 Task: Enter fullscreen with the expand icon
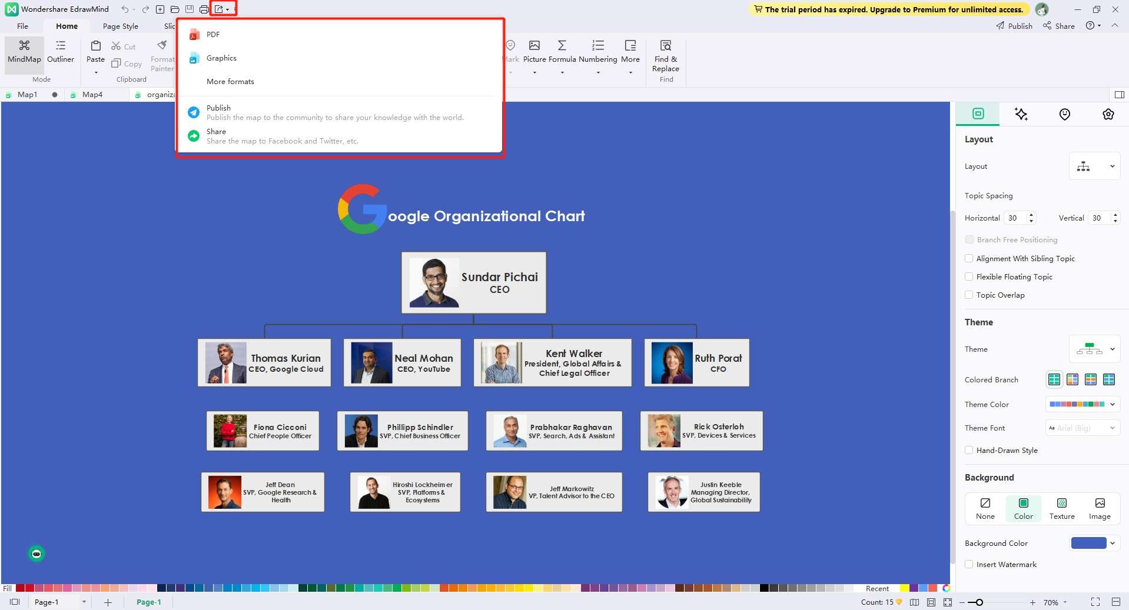(1095, 602)
